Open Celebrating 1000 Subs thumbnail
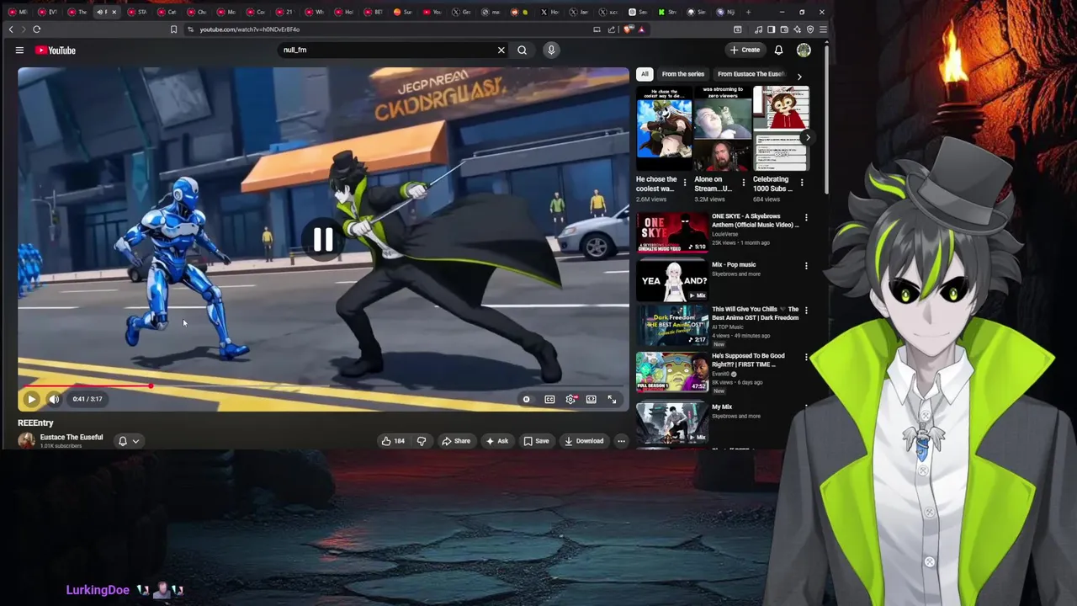This screenshot has height=606, width=1077. click(781, 128)
